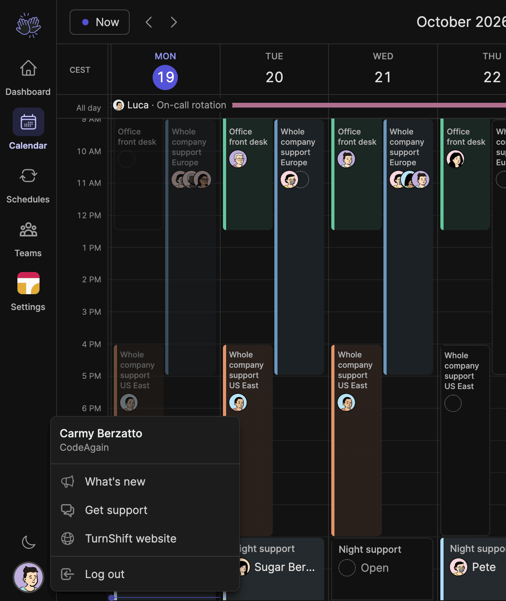Click the user avatar in the sidebar
Screen dimensions: 506x601
28,577
